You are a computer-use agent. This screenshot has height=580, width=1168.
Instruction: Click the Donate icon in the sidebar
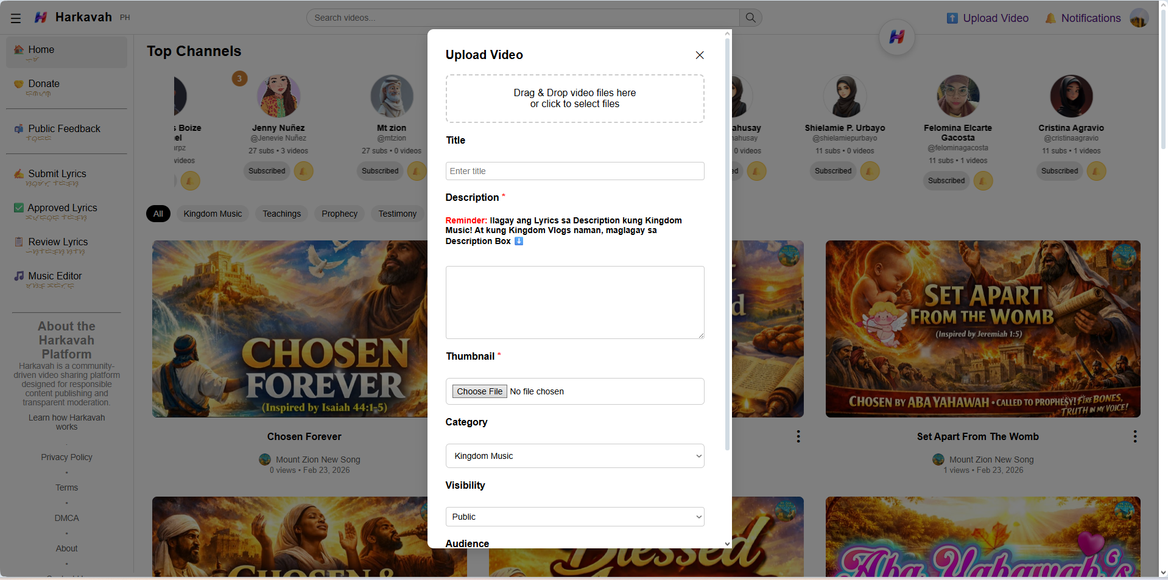(19, 83)
